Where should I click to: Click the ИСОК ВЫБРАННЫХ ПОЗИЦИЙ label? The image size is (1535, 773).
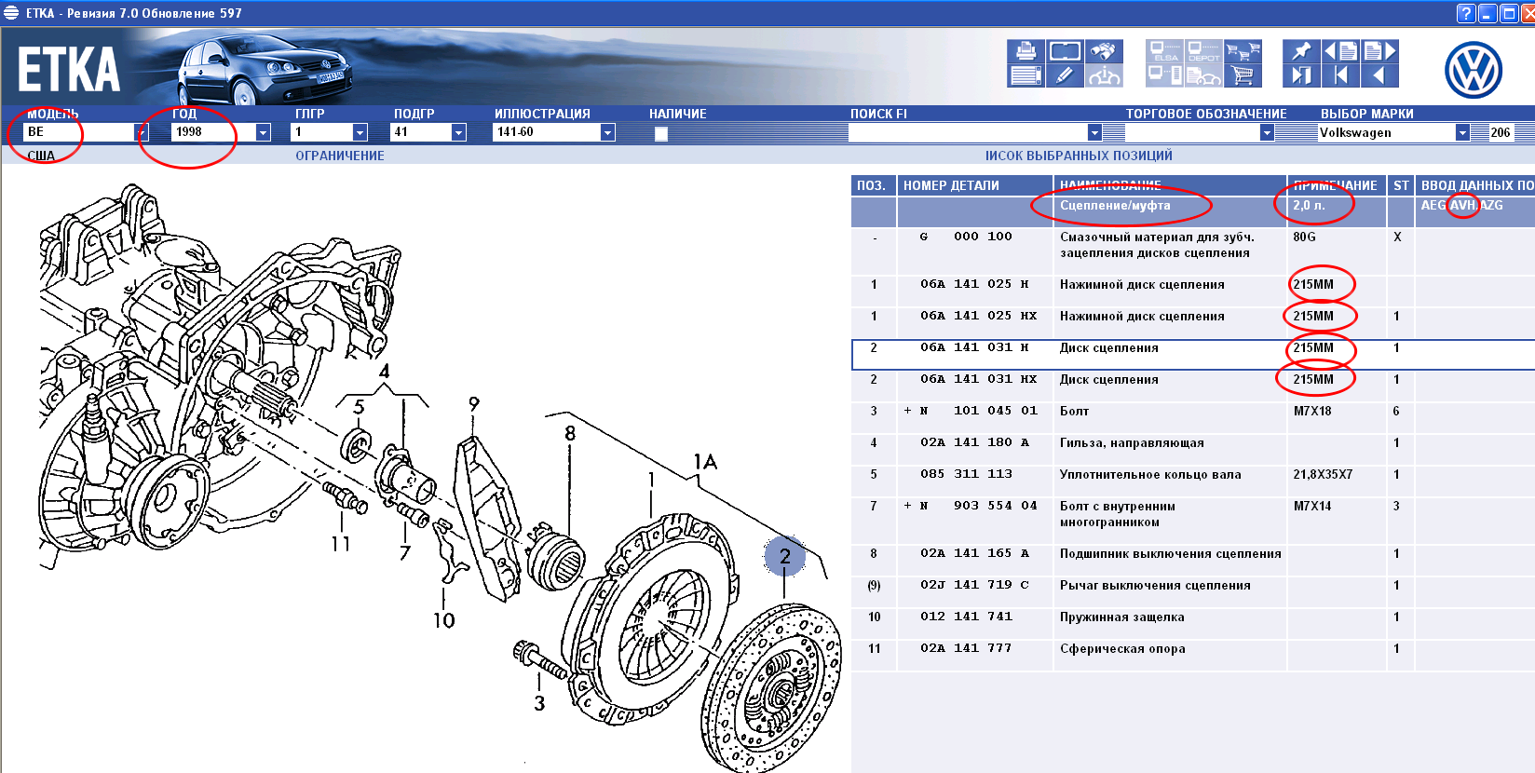click(x=1079, y=156)
